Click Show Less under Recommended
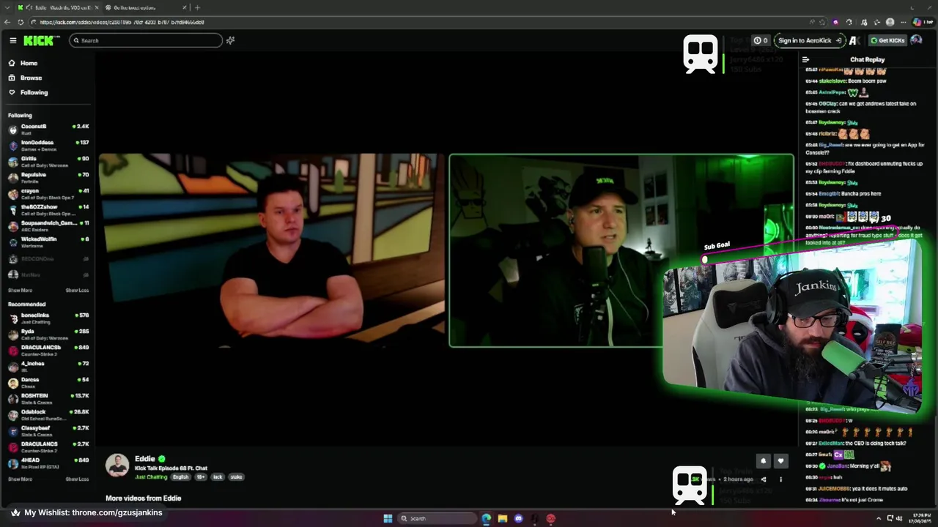Viewport: 938px width, 527px height. [x=77, y=479]
